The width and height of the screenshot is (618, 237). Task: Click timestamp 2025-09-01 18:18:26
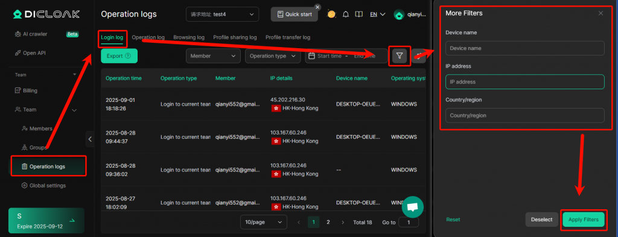pyautogui.click(x=120, y=104)
